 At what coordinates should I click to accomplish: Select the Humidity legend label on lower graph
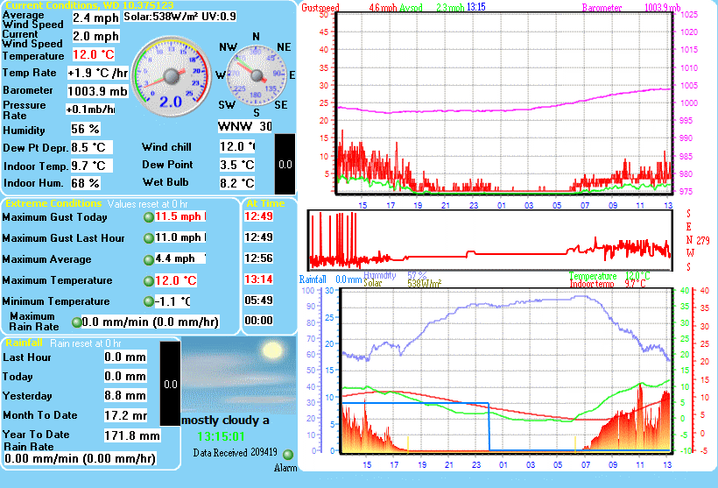(x=379, y=275)
